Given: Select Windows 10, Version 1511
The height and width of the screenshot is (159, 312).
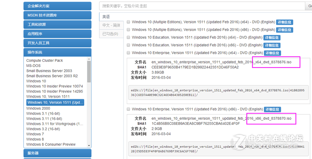Looking at the screenshot, I should point(48,96).
